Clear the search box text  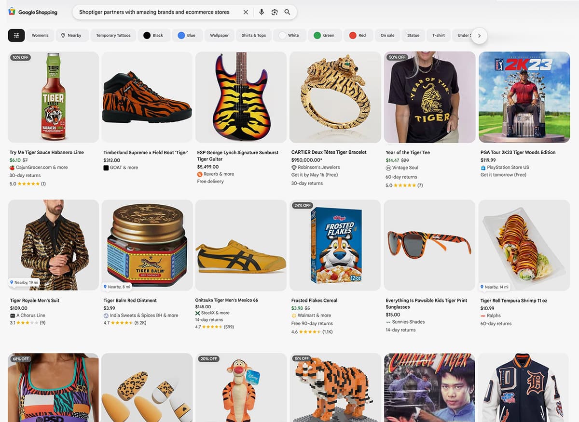pyautogui.click(x=246, y=12)
